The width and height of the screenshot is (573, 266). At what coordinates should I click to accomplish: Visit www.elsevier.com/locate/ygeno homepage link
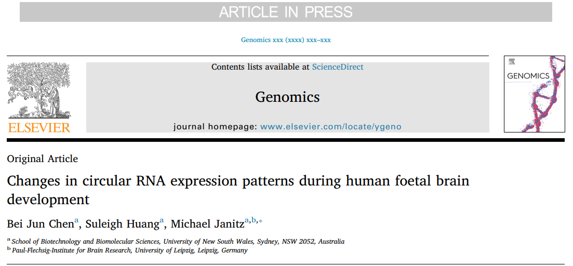click(x=331, y=127)
